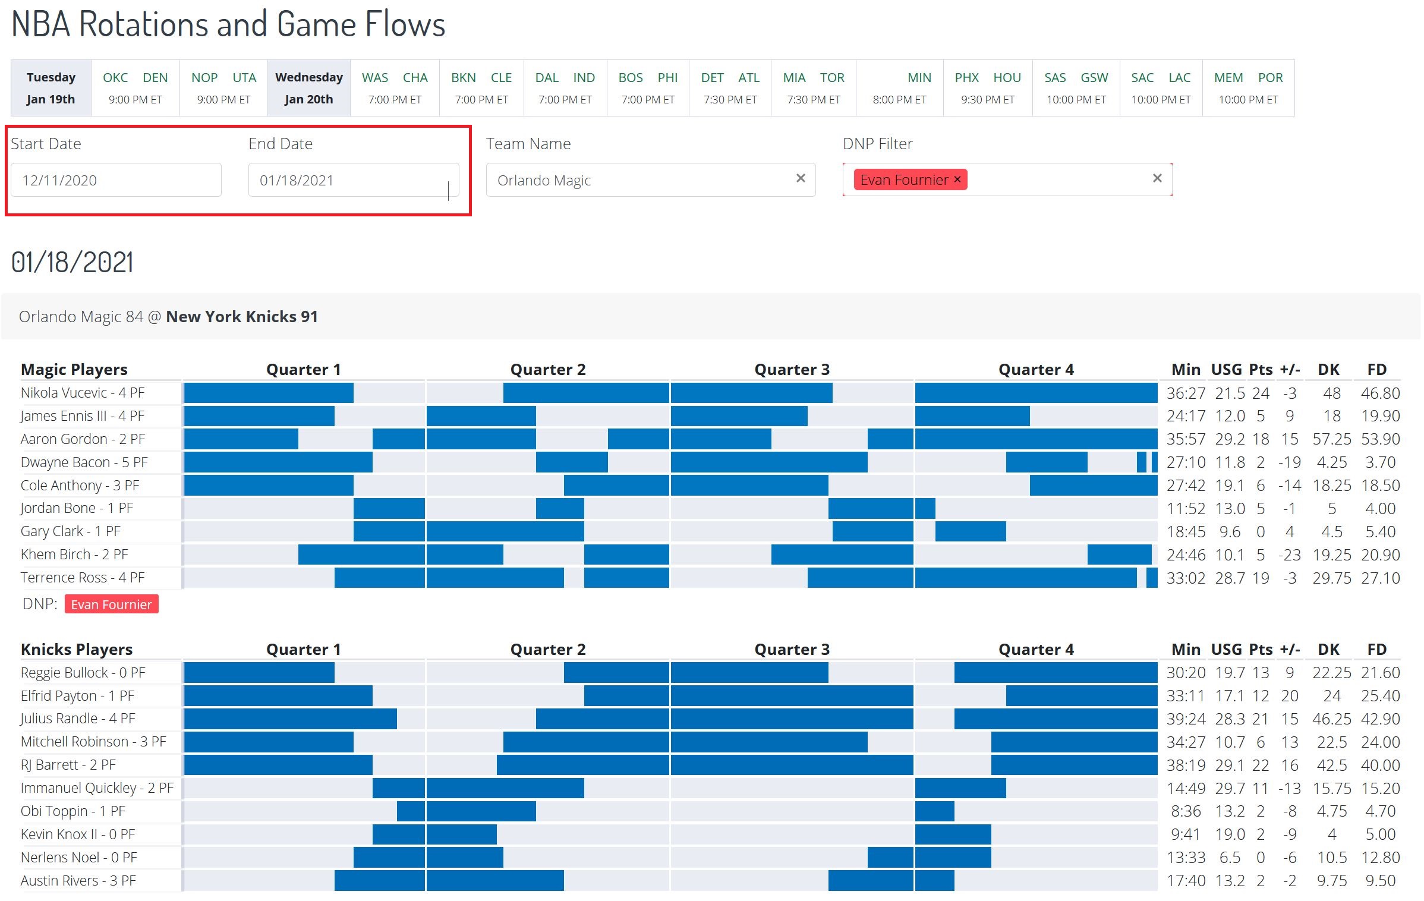1424x901 pixels.
Task: Click the Dwayne Bacon - 5 PF row label
Action: click(x=84, y=462)
